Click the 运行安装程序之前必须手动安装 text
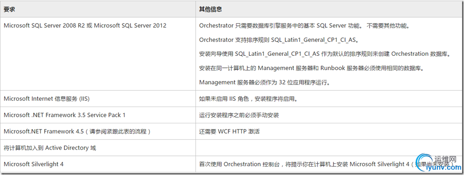464x175 pixels. pyautogui.click(x=239, y=115)
